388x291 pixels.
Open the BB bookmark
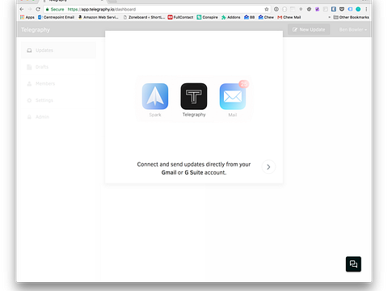249,17
